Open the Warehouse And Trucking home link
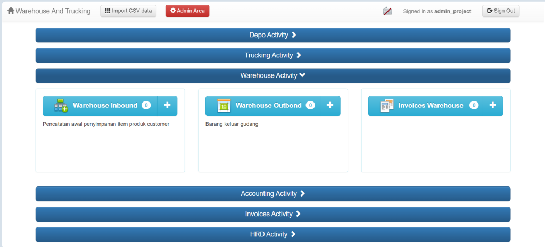The height and width of the screenshot is (247, 545). [x=49, y=11]
